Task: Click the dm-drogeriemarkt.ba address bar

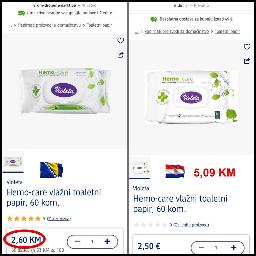Action: [65, 5]
